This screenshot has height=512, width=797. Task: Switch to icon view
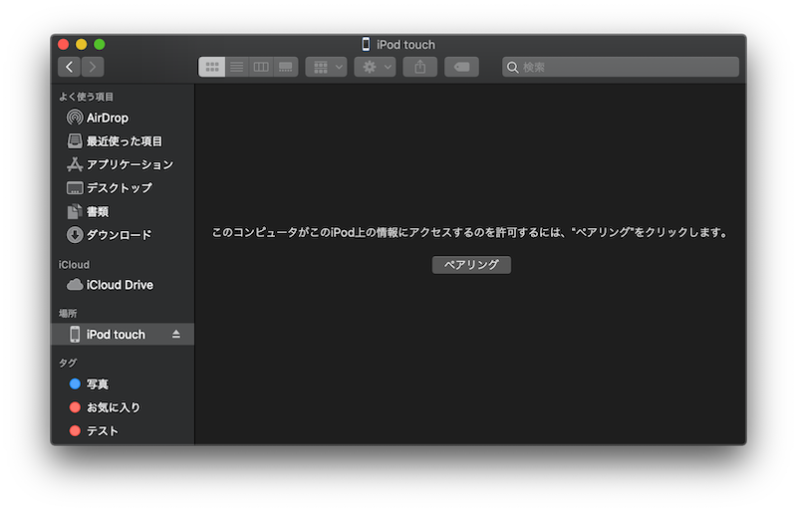tap(211, 67)
